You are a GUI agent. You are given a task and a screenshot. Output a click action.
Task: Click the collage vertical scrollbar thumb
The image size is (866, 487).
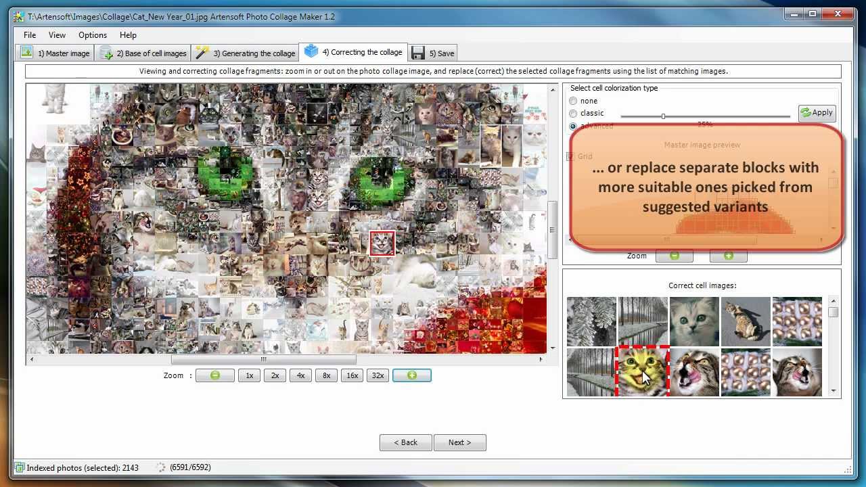point(552,230)
